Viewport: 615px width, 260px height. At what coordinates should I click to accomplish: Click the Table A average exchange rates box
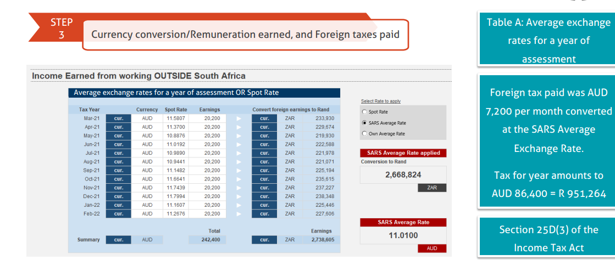tap(548, 40)
